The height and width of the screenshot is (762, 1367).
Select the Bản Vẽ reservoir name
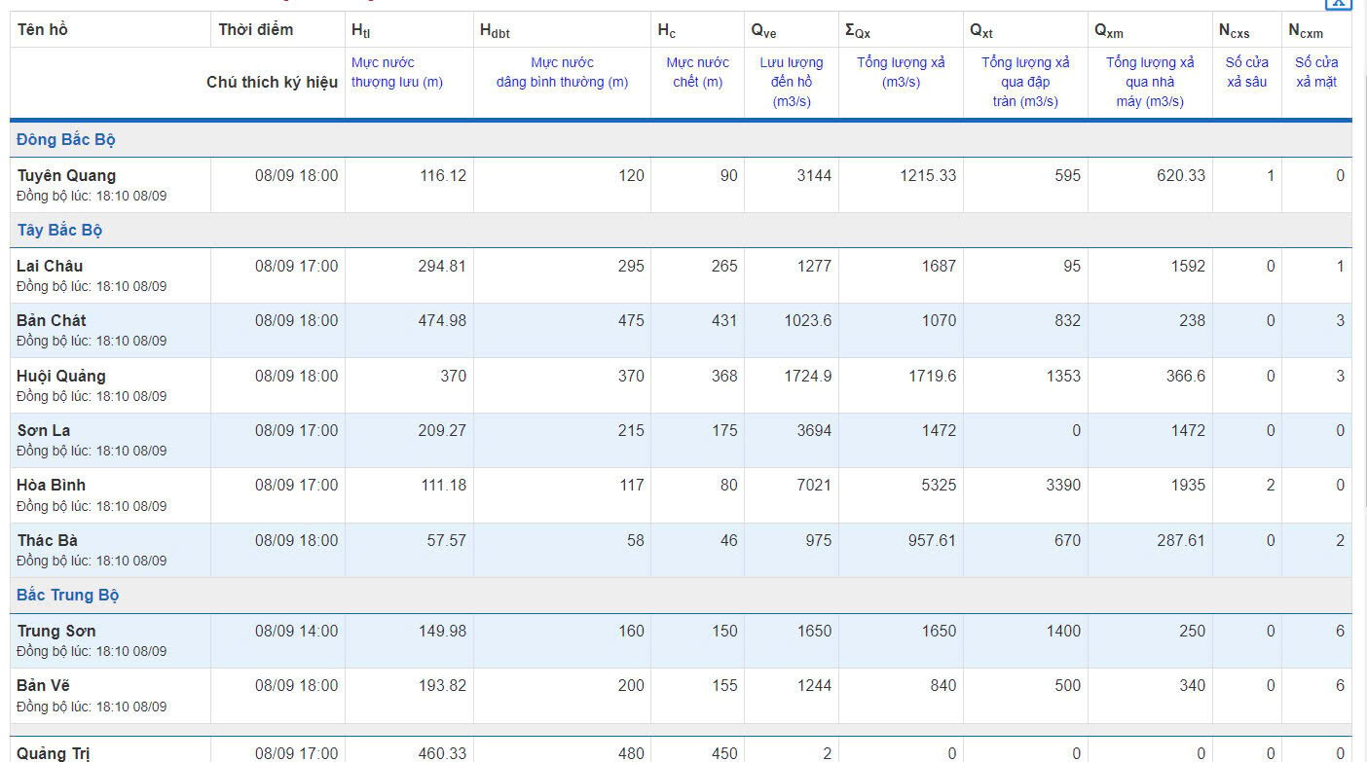tap(44, 686)
